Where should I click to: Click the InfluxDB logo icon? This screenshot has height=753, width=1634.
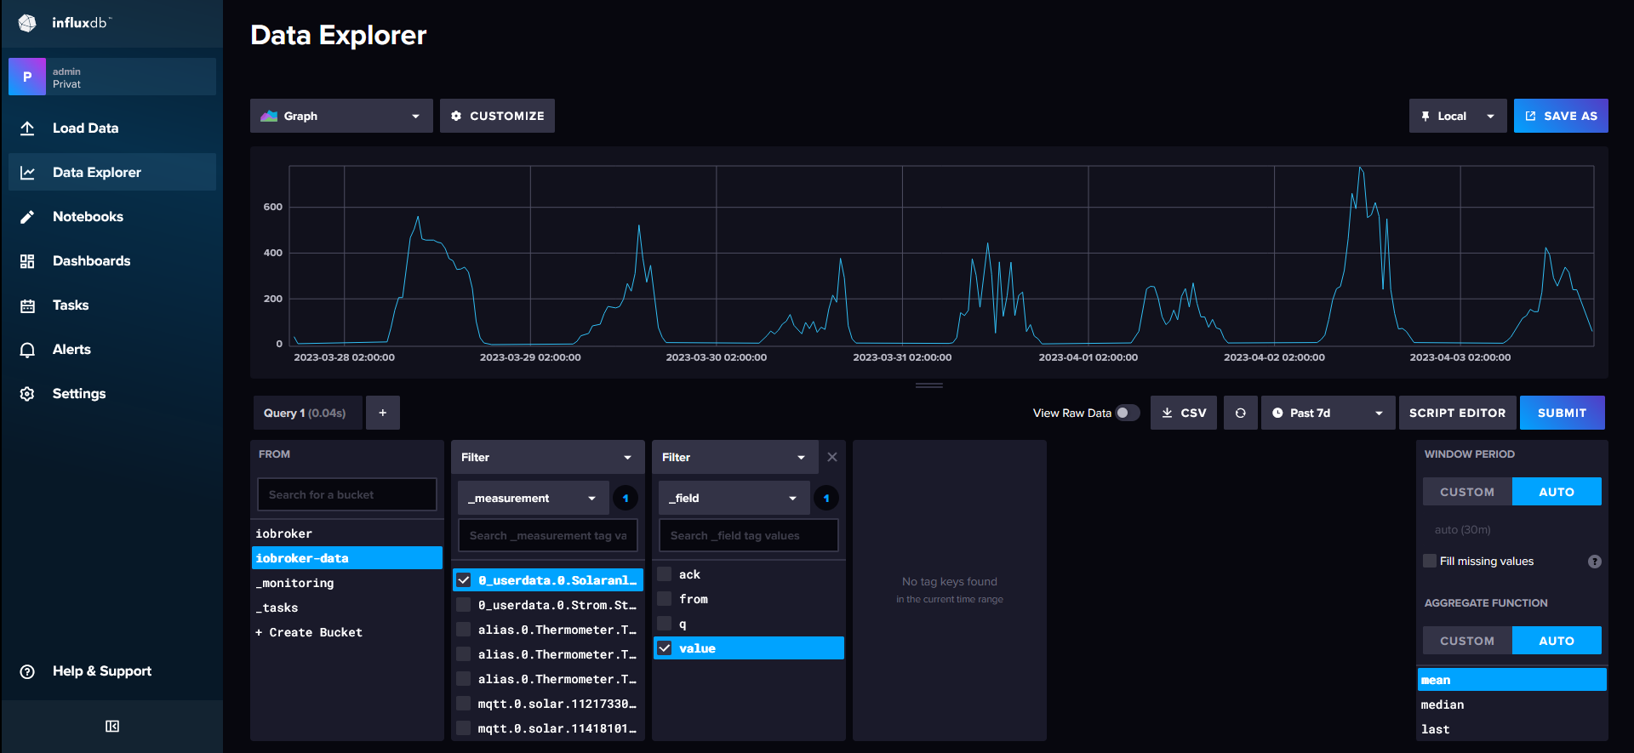tap(27, 23)
